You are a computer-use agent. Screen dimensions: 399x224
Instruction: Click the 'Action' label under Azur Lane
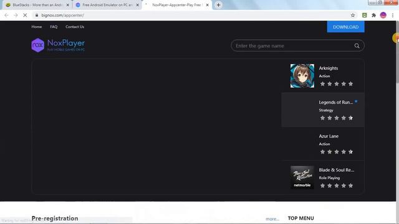click(324, 144)
